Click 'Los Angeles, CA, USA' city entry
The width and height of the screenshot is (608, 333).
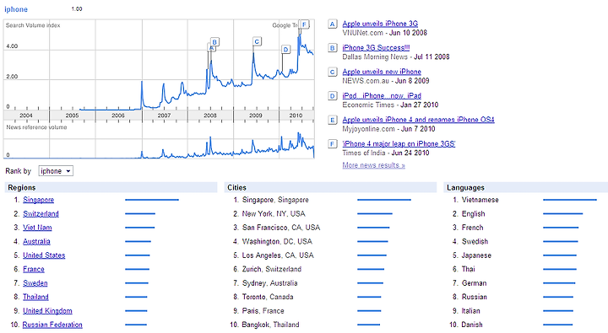278,255
